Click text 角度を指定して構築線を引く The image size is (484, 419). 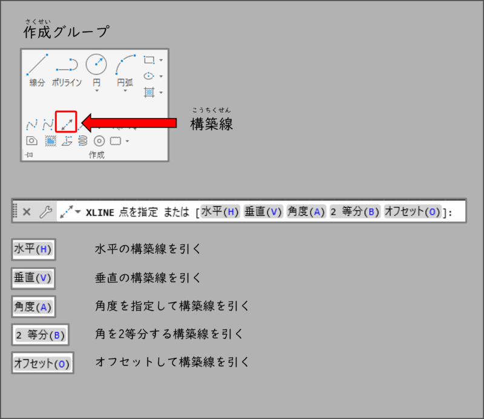click(172, 306)
